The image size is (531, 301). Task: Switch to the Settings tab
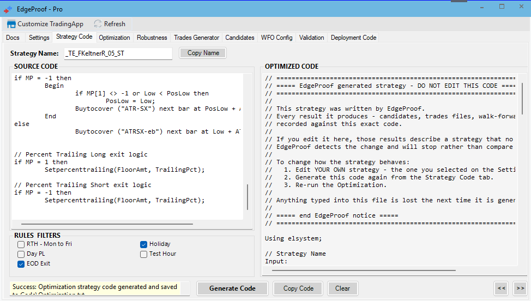pyautogui.click(x=39, y=38)
